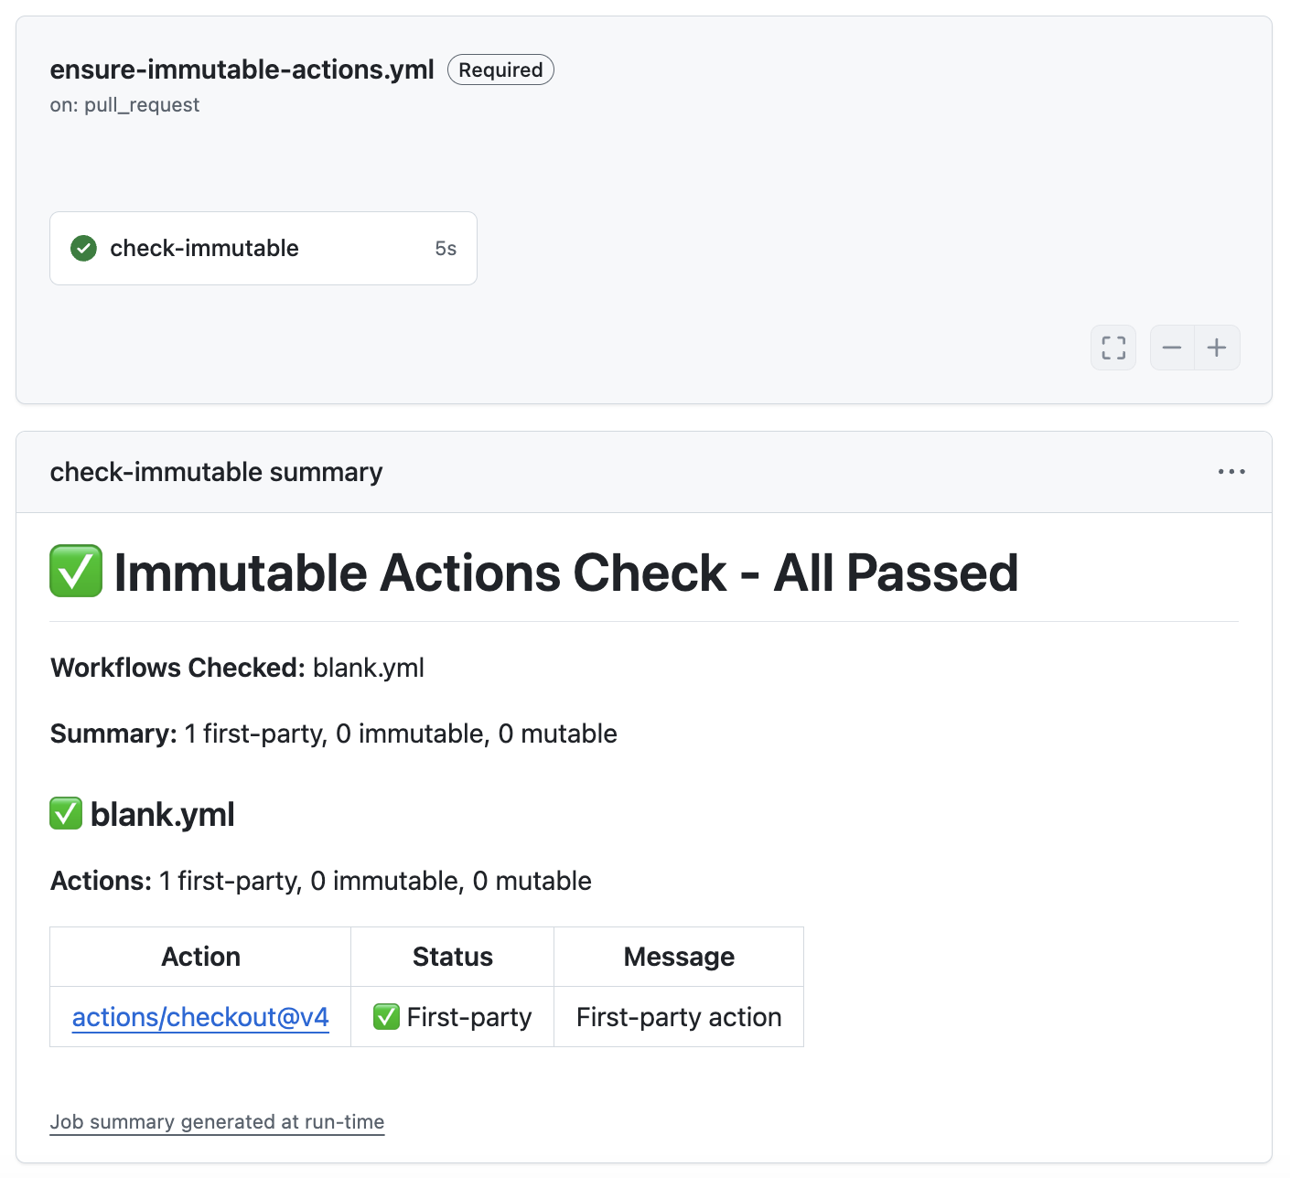
Task: Click the 'check-immutable summary' panel header
Action: pyautogui.click(x=216, y=472)
